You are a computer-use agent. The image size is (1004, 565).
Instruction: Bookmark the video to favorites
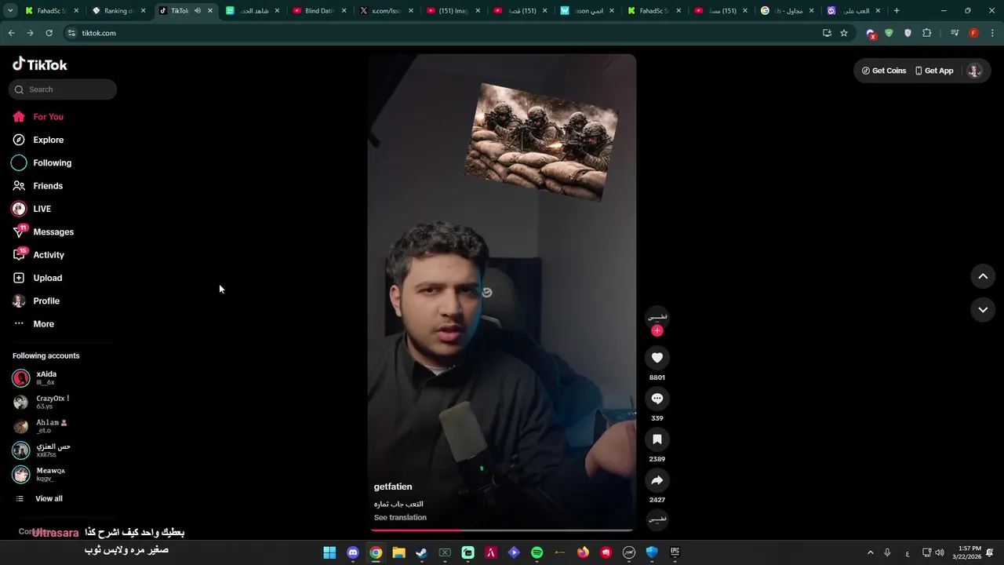click(657, 439)
